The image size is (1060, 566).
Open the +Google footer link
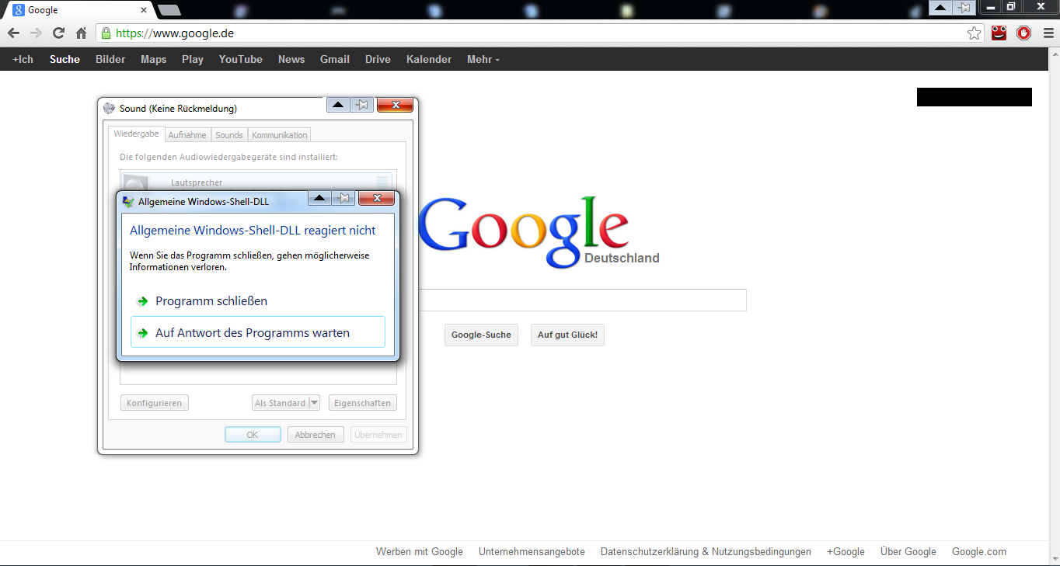click(x=846, y=551)
